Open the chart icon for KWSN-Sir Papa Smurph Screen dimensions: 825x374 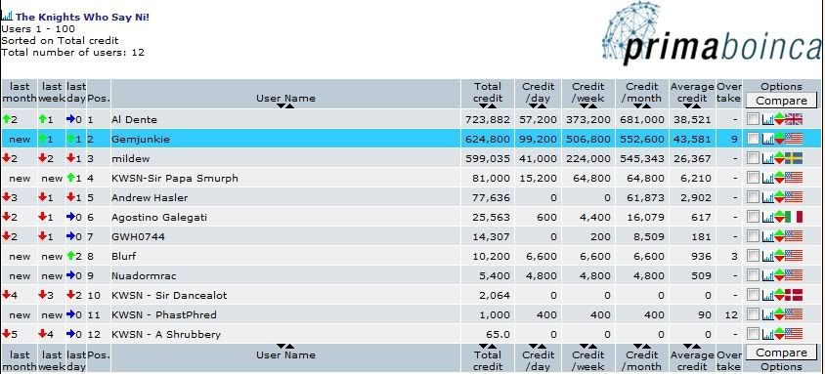[767, 178]
